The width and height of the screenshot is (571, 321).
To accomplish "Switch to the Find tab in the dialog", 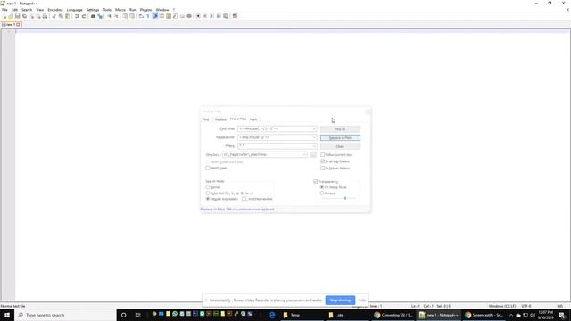I will tap(206, 119).
